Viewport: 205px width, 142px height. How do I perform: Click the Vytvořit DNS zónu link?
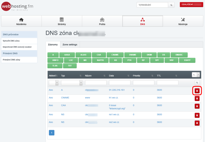[11, 41]
